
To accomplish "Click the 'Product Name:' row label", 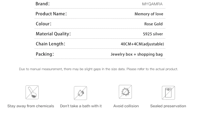I will pyautogui.click(x=51, y=14).
